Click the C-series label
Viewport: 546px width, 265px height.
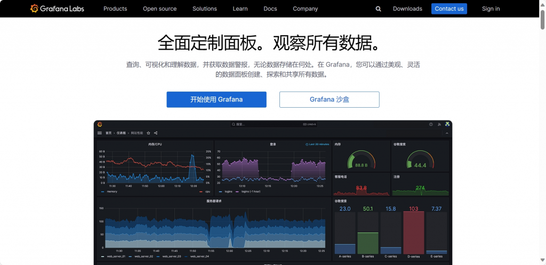point(391,256)
